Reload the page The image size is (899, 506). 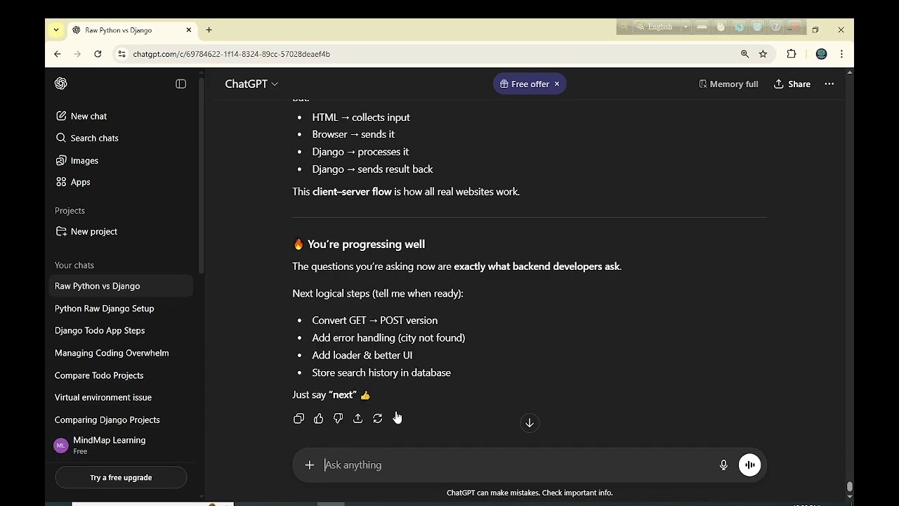[x=98, y=54]
